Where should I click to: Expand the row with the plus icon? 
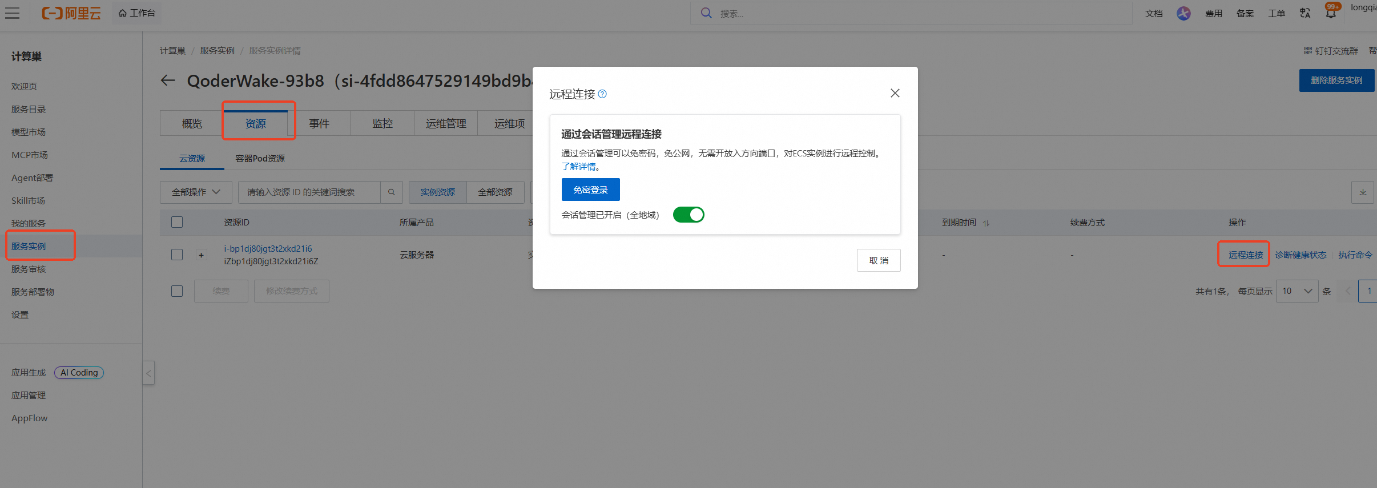coord(201,255)
